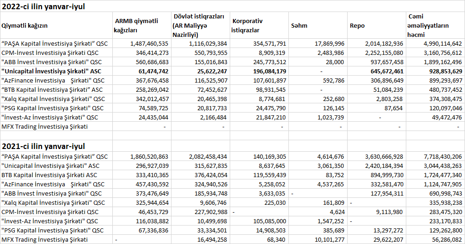Screen dimensions: 465x244
Task: Select cell with value 3,630,666,928
Action: coord(377,156)
